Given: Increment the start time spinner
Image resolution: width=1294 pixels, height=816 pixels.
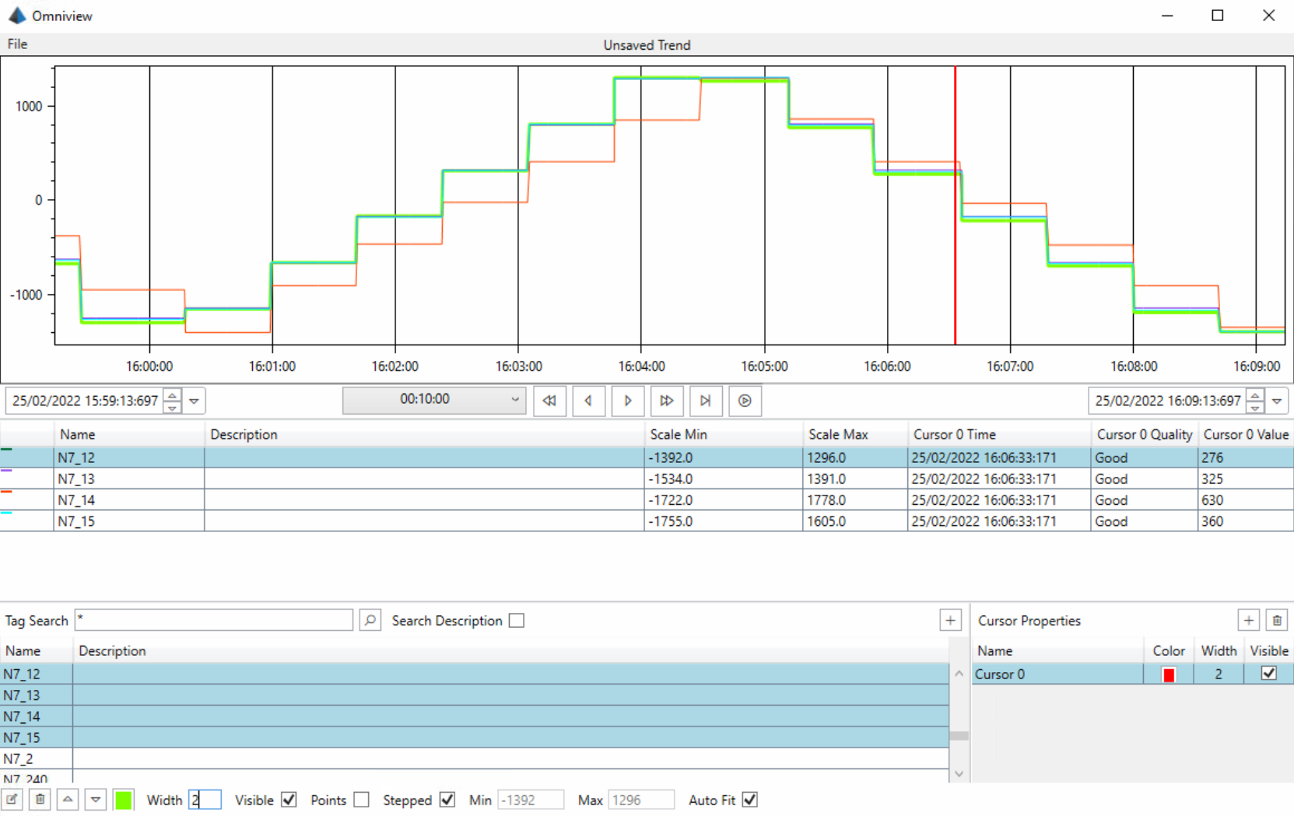Looking at the screenshot, I should tap(173, 395).
